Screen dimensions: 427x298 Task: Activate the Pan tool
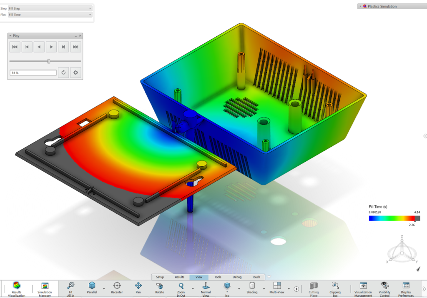(x=138, y=288)
